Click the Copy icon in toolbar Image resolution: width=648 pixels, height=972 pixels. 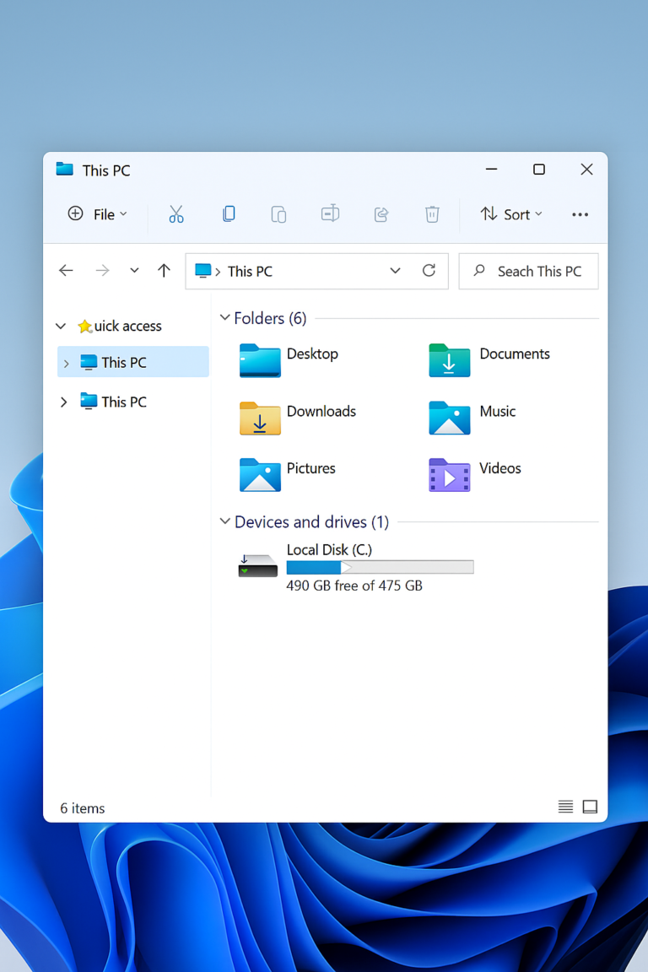(229, 214)
